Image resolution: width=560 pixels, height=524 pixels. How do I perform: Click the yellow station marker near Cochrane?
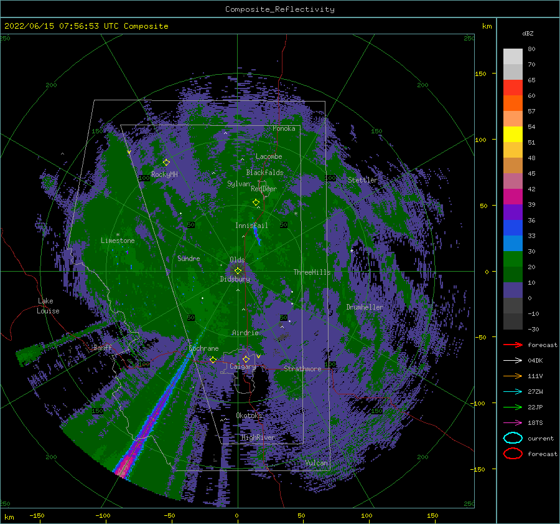point(213,360)
